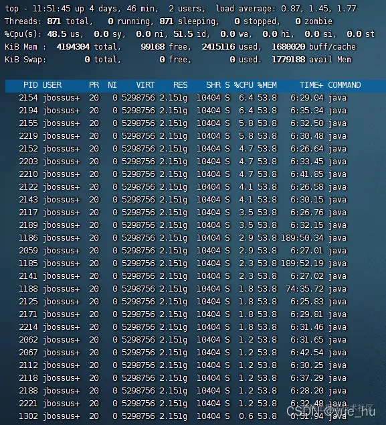Select PID 1185 in the thread list
Screen dimensions: 386x425
click(28, 263)
